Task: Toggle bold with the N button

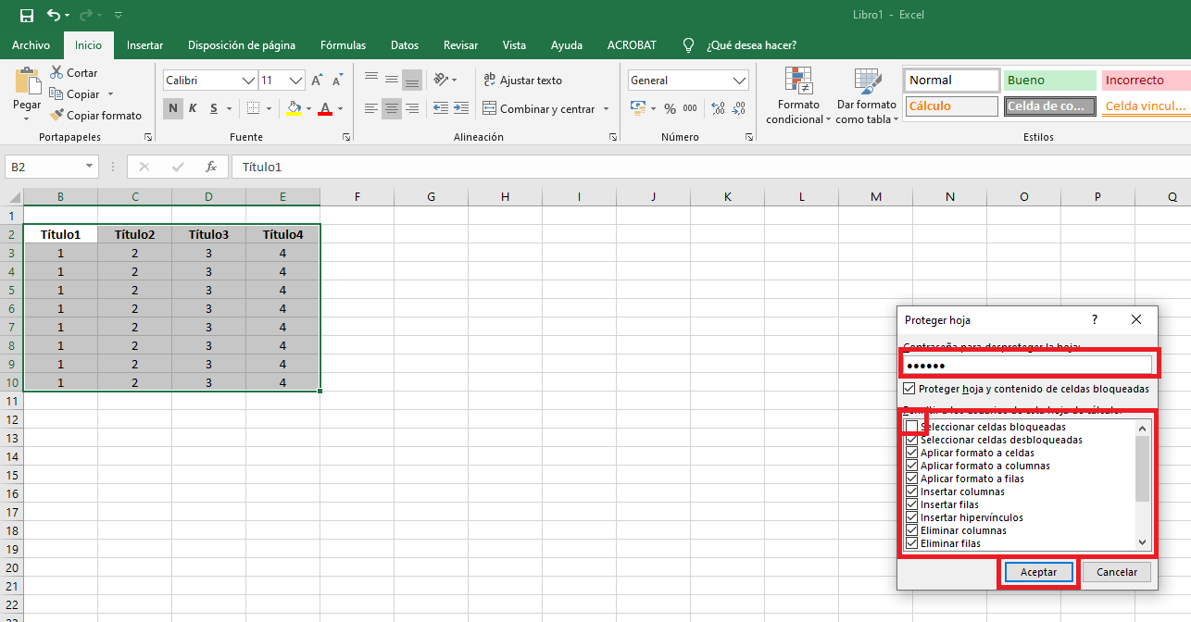Action: 172,108
